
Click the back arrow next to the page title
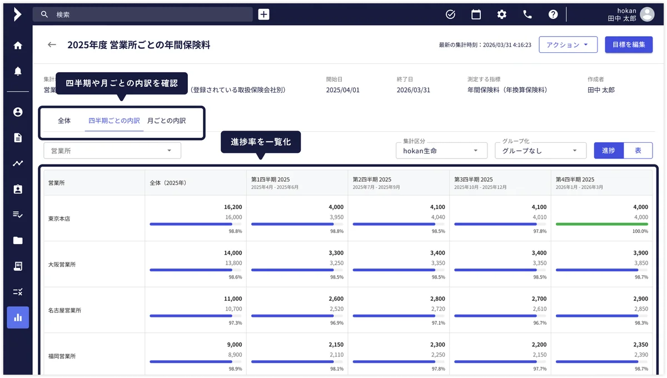coord(51,44)
